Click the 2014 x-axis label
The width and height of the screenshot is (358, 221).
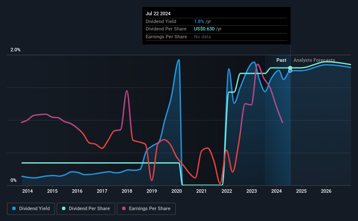27,191
